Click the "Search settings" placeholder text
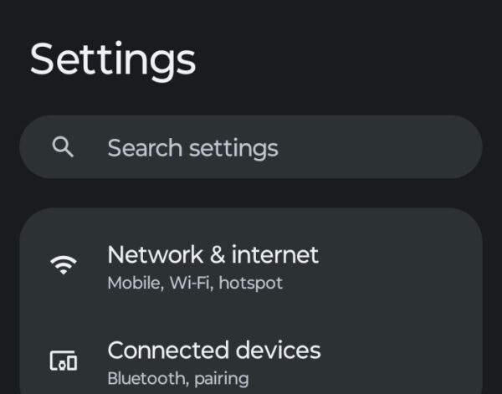This screenshot has height=394, width=502. tap(192, 148)
